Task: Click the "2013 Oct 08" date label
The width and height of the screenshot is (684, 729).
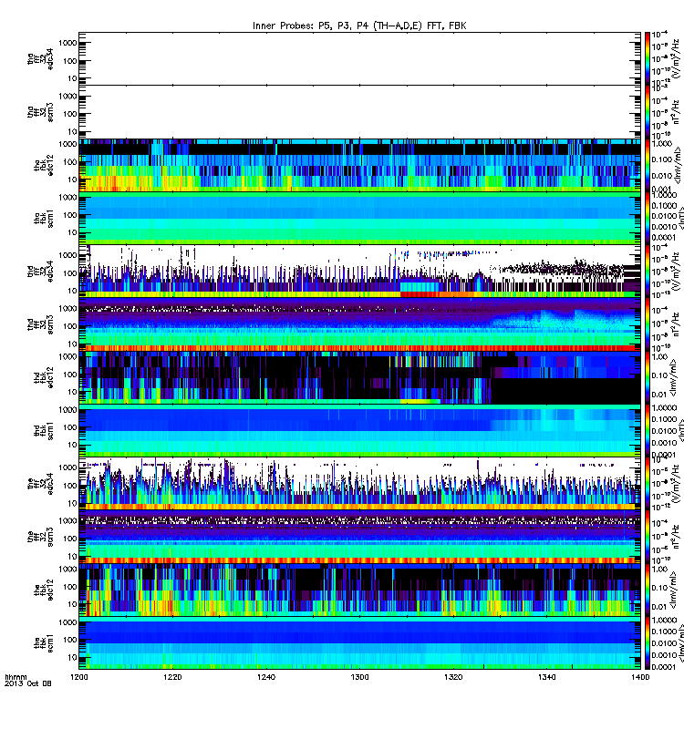Action: click(x=28, y=683)
